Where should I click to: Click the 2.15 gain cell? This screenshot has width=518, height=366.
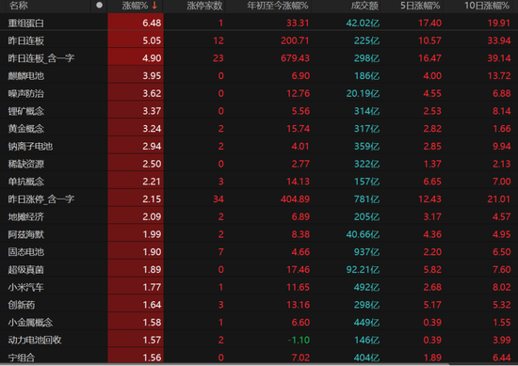pos(136,199)
